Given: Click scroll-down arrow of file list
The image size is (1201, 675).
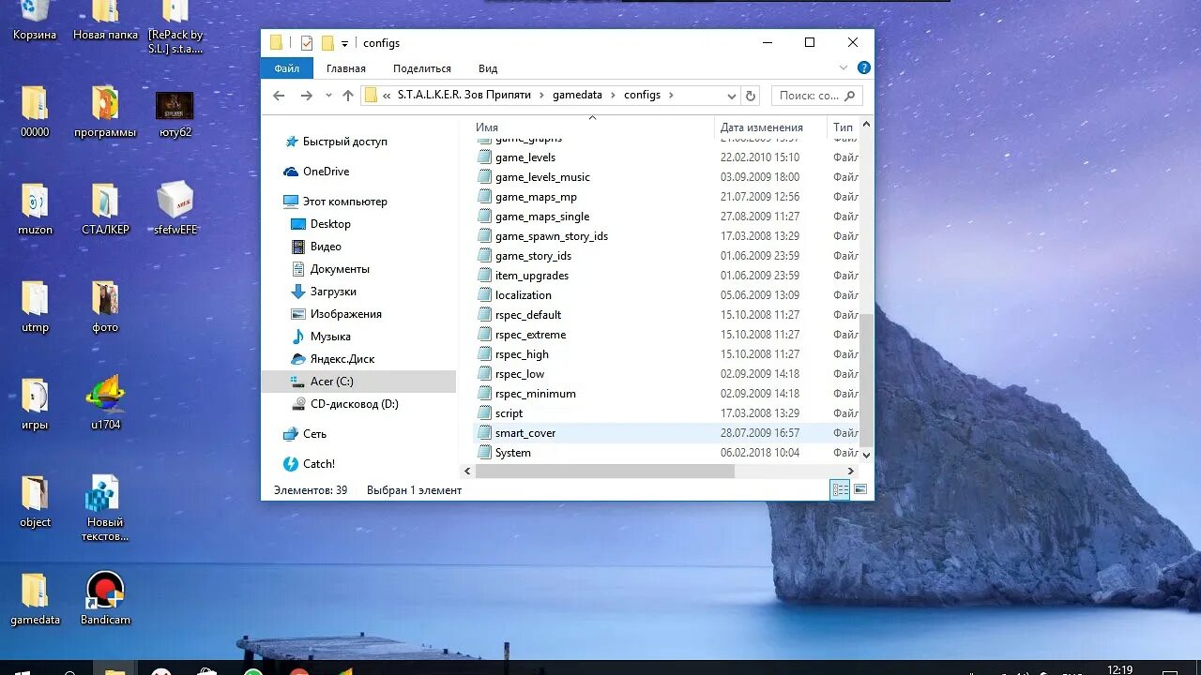Looking at the screenshot, I should point(866,454).
